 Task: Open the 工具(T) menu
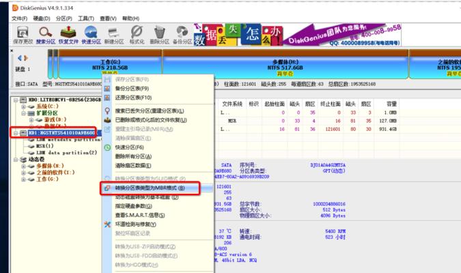(x=86, y=18)
